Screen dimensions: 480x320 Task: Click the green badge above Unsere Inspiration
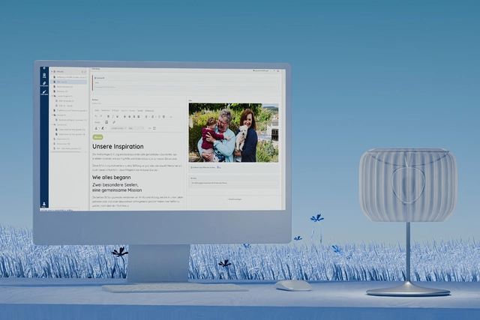(x=97, y=137)
